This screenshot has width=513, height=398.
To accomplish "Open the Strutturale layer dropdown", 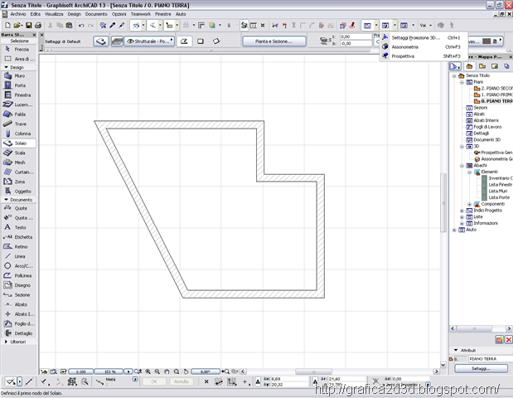I will point(149,41).
